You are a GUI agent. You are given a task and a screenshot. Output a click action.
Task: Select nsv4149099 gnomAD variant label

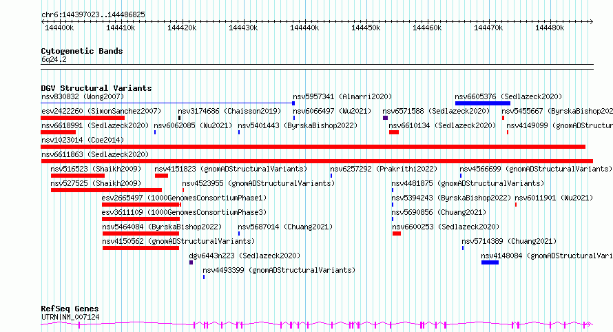(x=559, y=125)
